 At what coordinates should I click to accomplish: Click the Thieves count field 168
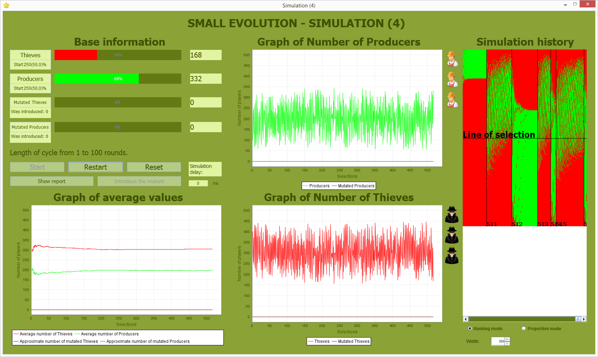206,55
